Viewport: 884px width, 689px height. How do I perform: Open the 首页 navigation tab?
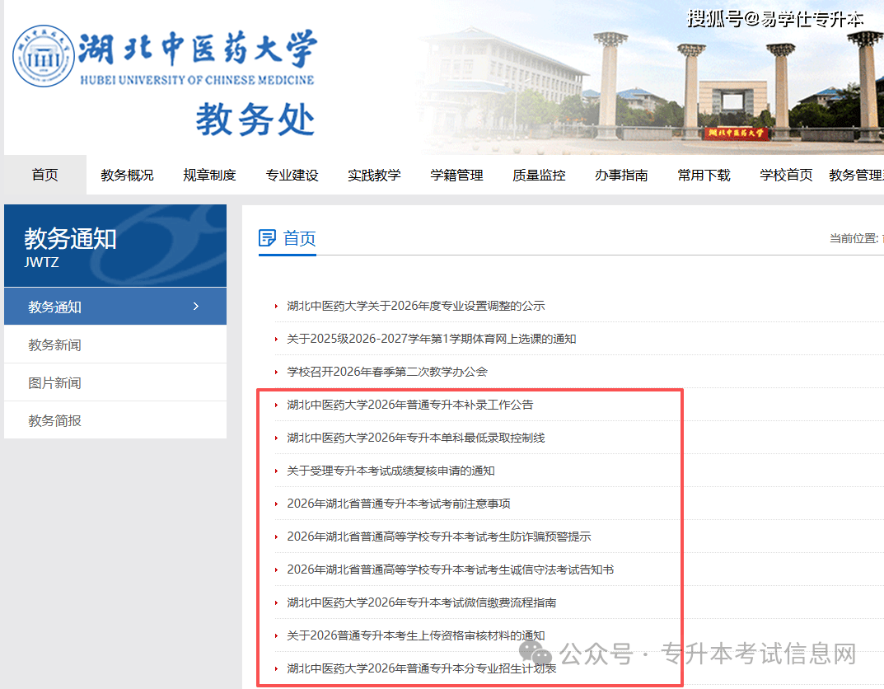point(45,175)
